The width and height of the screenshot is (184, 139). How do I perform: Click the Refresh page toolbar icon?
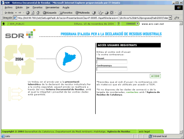(x=33, y=13)
